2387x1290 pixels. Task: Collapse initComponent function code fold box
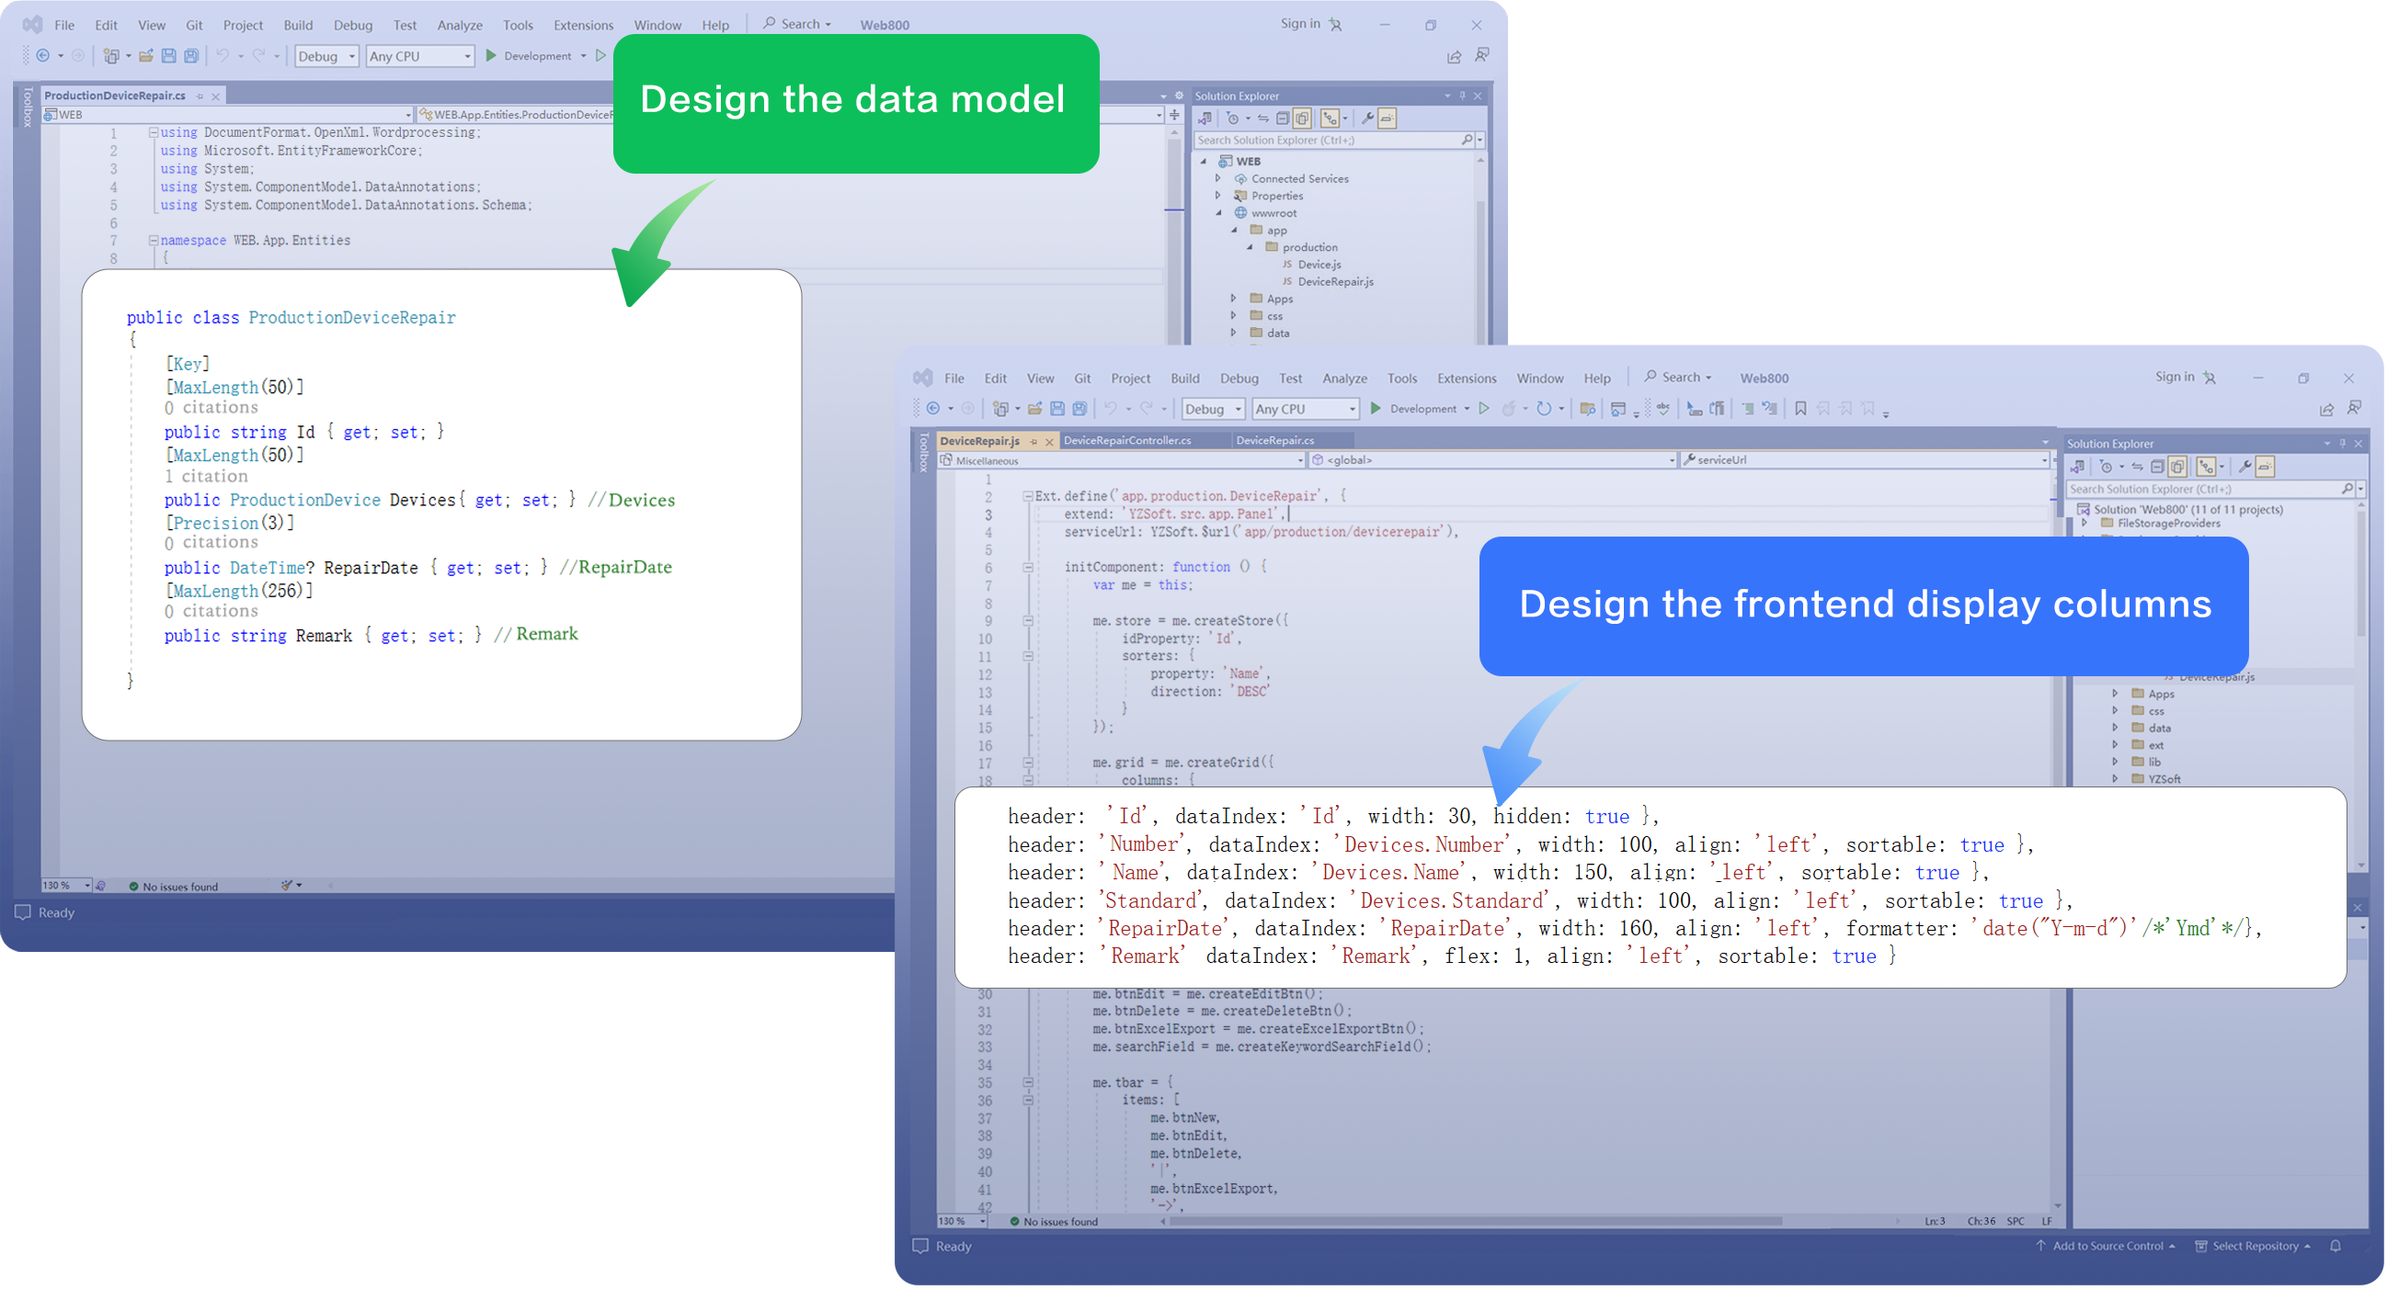coord(1028,568)
